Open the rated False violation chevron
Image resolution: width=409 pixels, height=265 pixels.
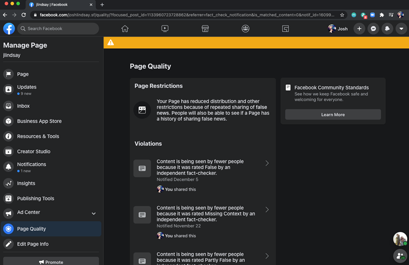click(x=267, y=163)
